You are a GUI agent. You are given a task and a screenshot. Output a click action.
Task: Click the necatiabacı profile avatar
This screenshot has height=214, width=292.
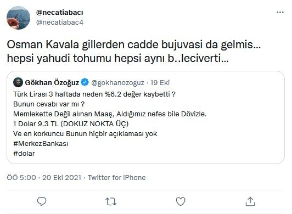pyautogui.click(x=18, y=18)
